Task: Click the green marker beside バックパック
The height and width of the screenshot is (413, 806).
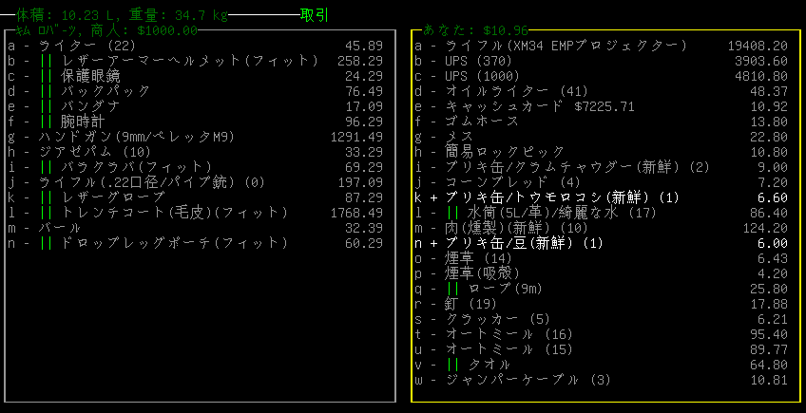Action: pos(46,91)
